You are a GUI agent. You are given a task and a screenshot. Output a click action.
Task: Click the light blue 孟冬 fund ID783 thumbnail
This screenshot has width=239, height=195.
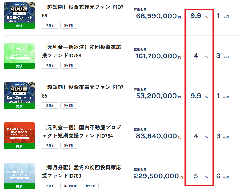(19, 176)
